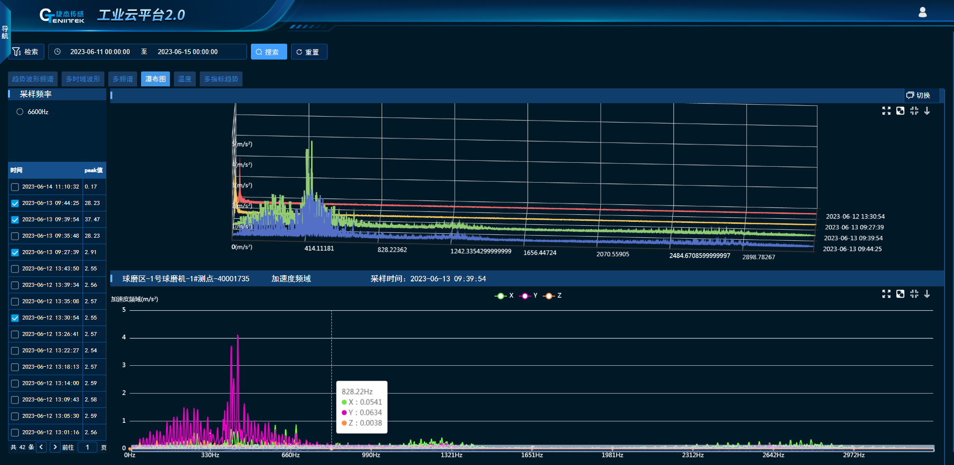
Task: Expand the 导航 side navigation panel
Action: click(x=5, y=32)
